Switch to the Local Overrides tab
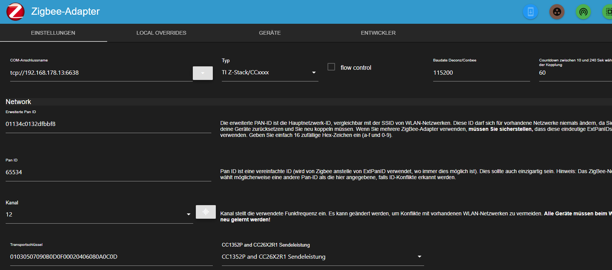The image size is (612, 270). click(x=161, y=33)
